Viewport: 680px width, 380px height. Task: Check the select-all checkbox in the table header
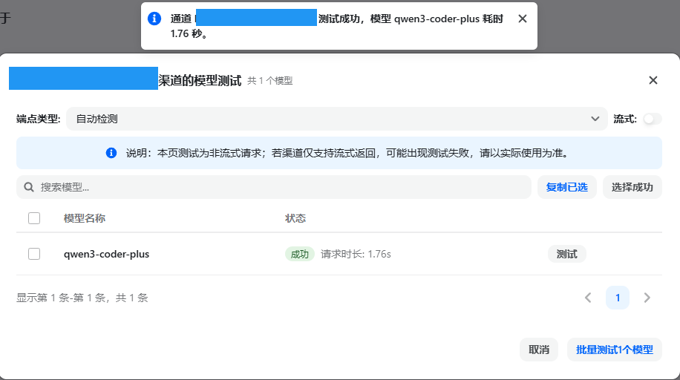coord(34,218)
